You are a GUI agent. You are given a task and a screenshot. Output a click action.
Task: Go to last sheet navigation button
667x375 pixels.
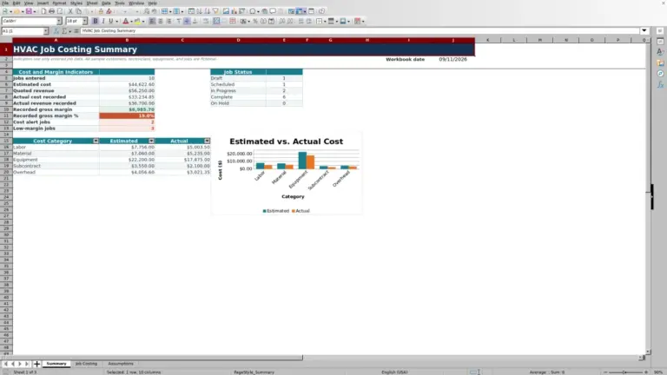(27, 364)
